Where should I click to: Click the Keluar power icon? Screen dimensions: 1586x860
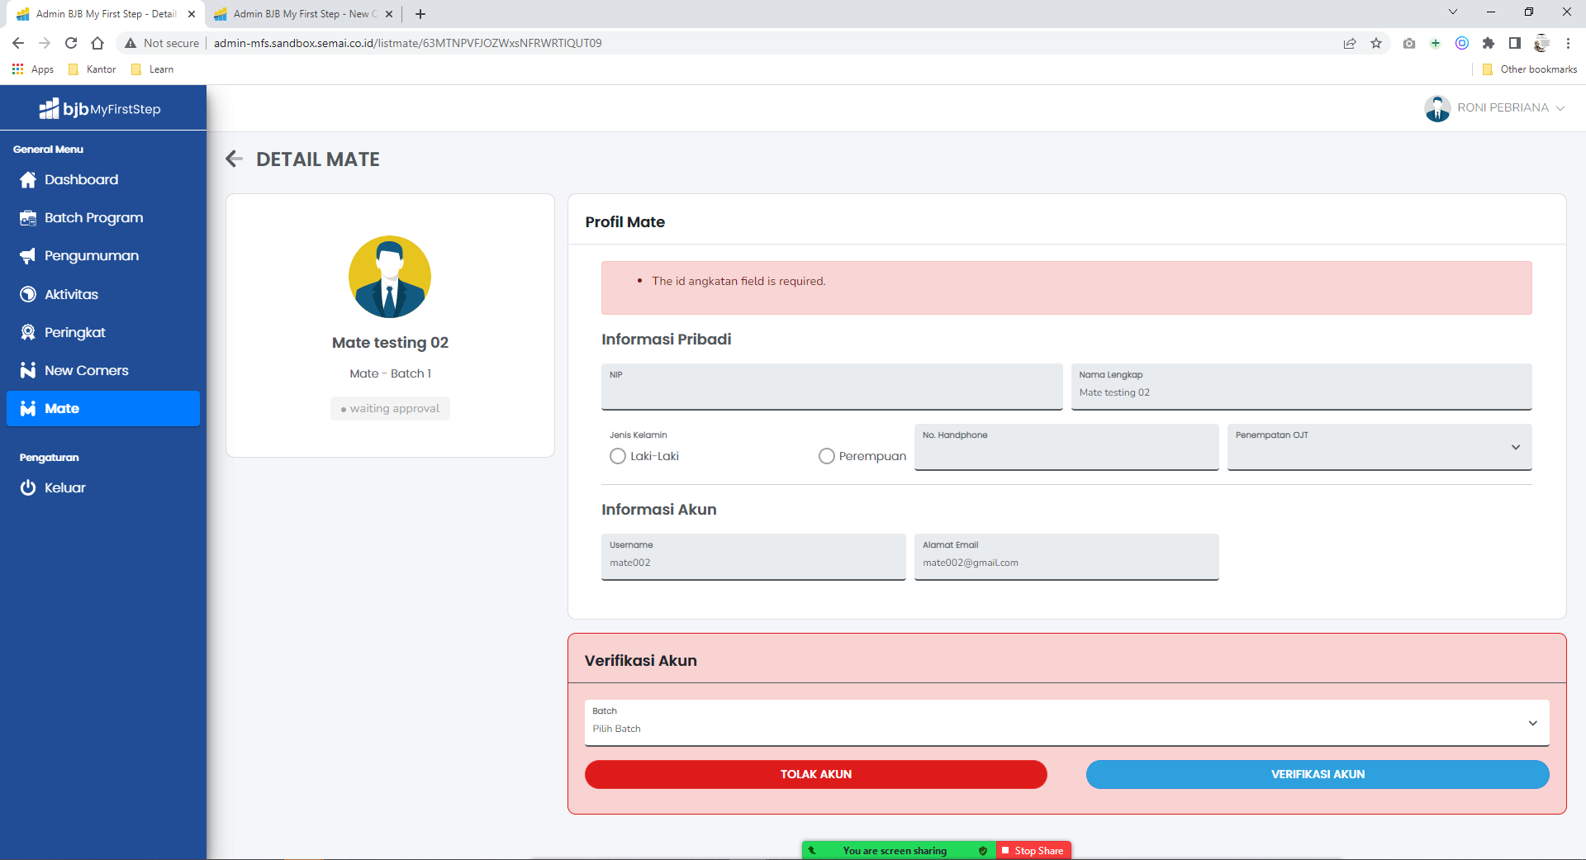point(28,487)
